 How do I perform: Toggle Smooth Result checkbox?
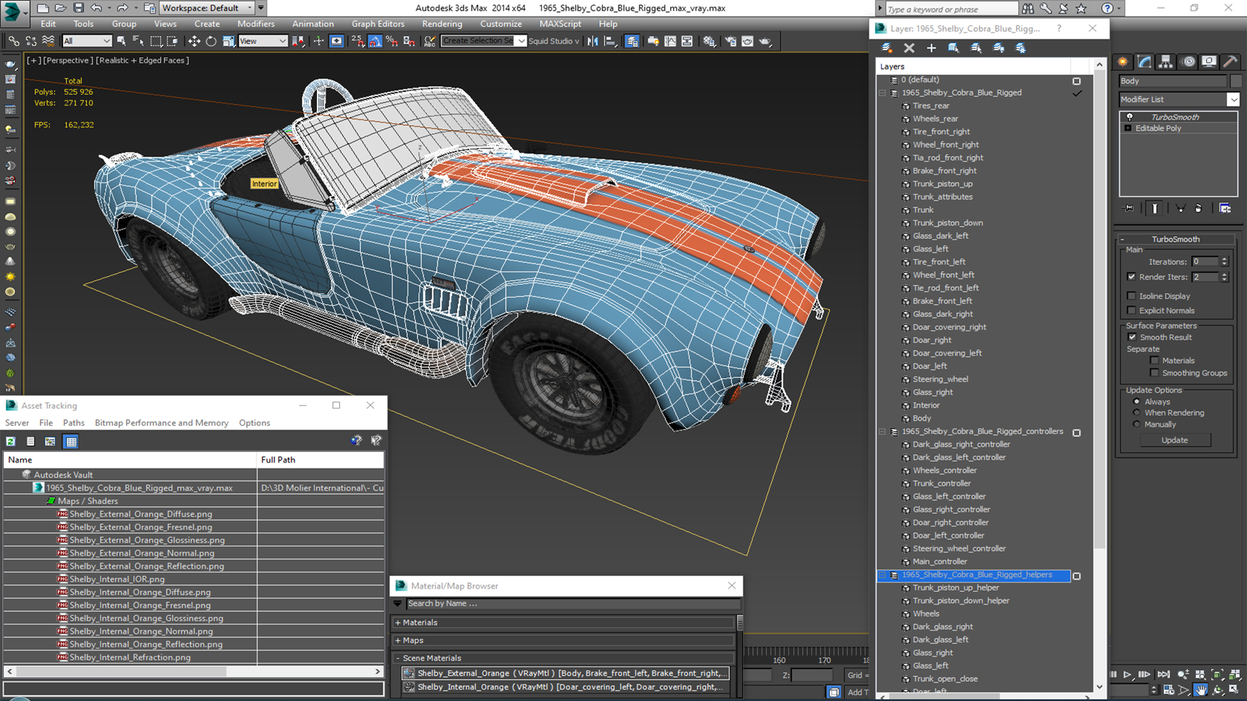1133,337
